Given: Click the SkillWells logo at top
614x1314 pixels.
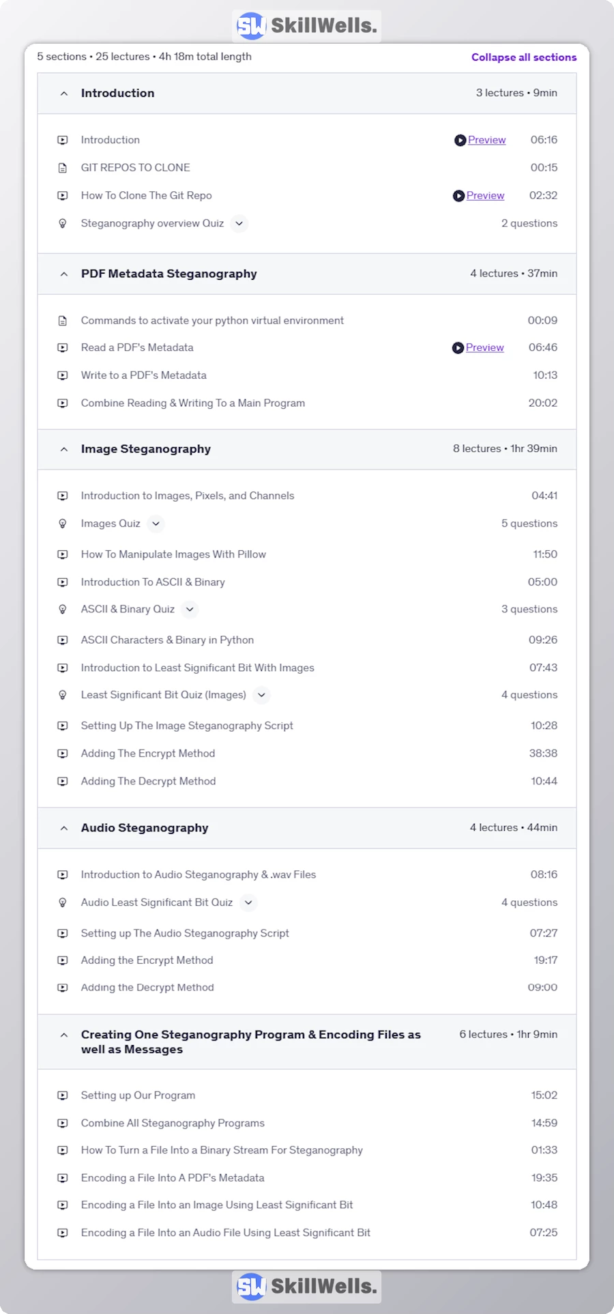Looking at the screenshot, I should [x=306, y=26].
